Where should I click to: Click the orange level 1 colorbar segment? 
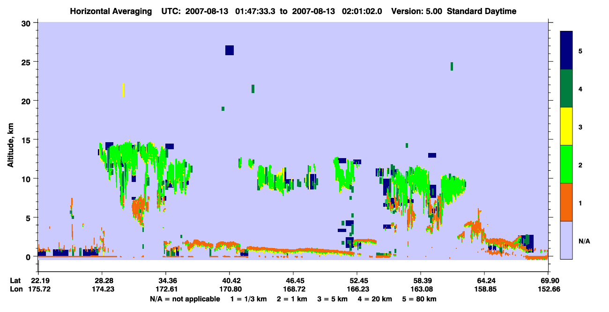tap(566, 202)
